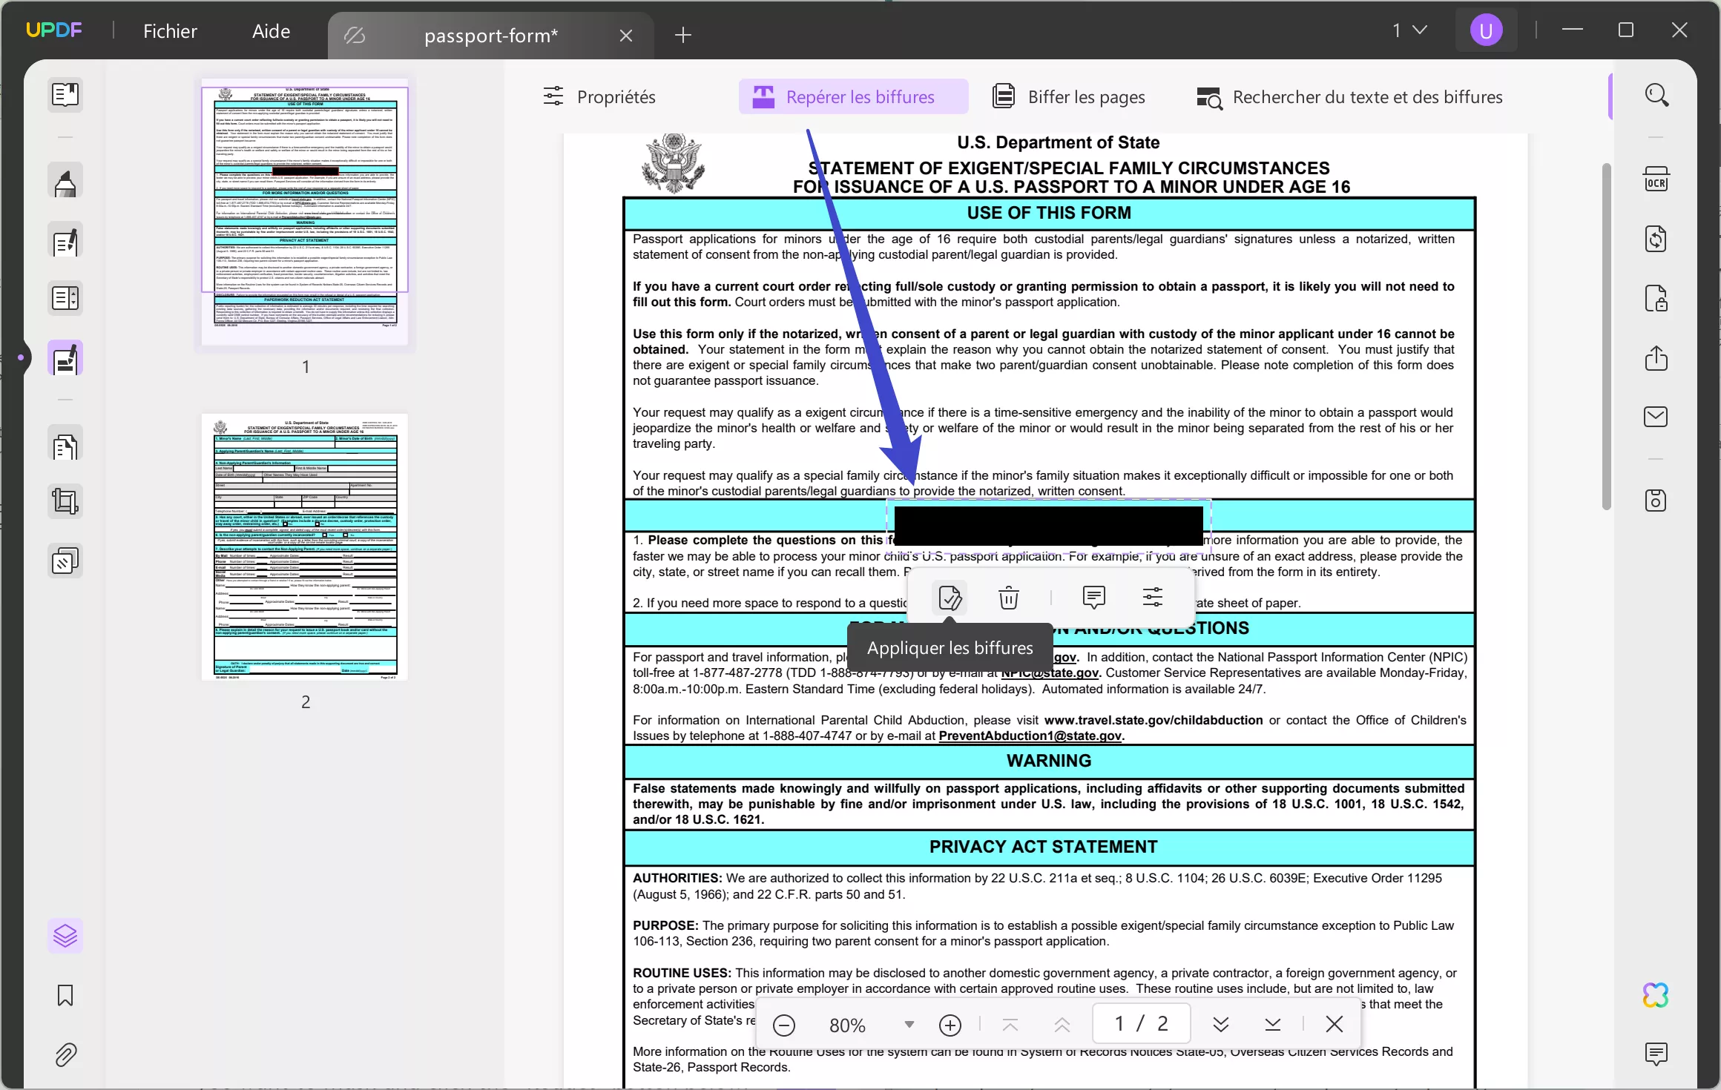1721x1090 pixels.
Task: Delete the redaction with the trash icon
Action: [x=1007, y=597]
